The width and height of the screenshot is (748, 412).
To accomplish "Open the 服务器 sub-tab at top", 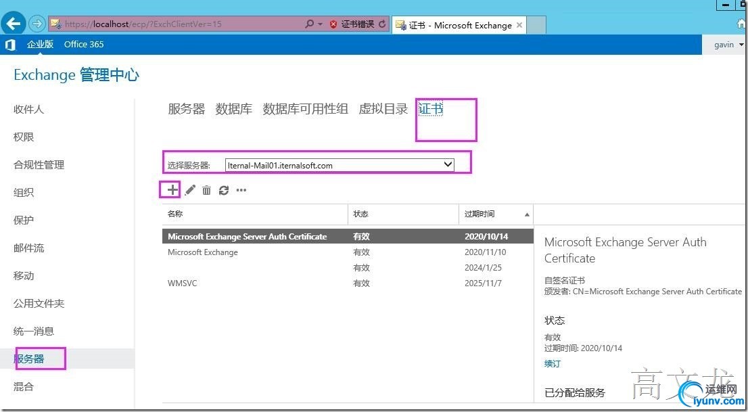I will 186,109.
